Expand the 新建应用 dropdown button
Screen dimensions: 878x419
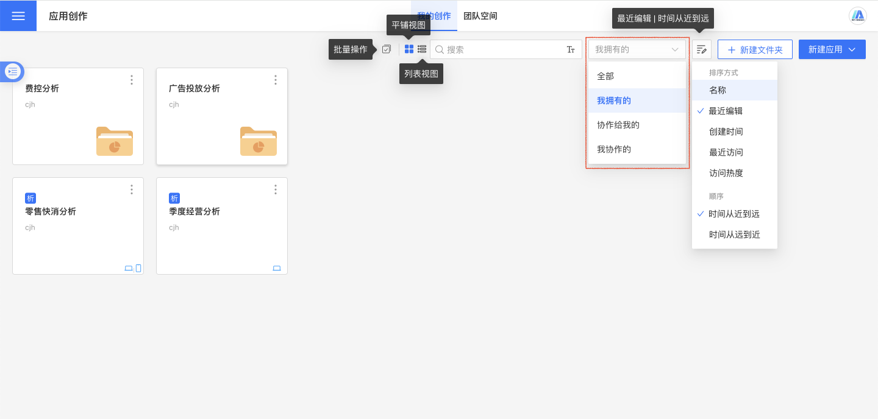tap(832, 49)
